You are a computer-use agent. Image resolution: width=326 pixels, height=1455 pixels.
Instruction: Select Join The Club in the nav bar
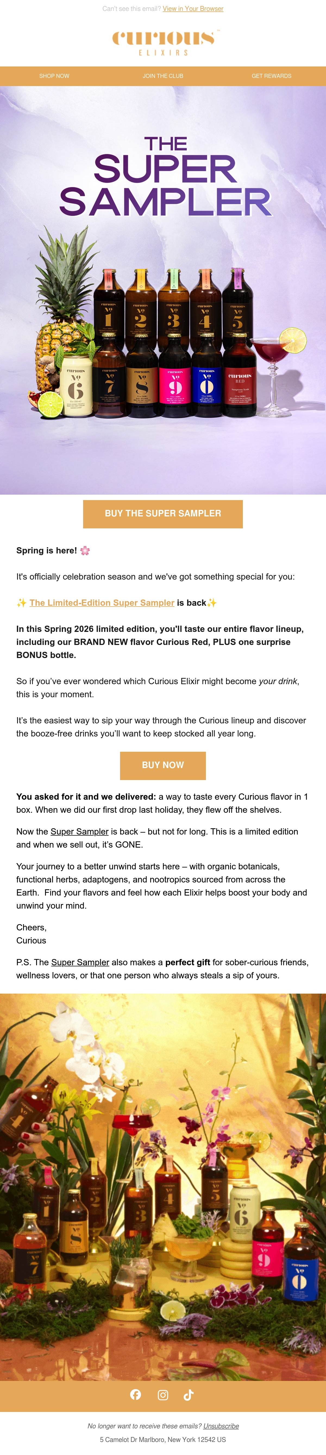(163, 76)
